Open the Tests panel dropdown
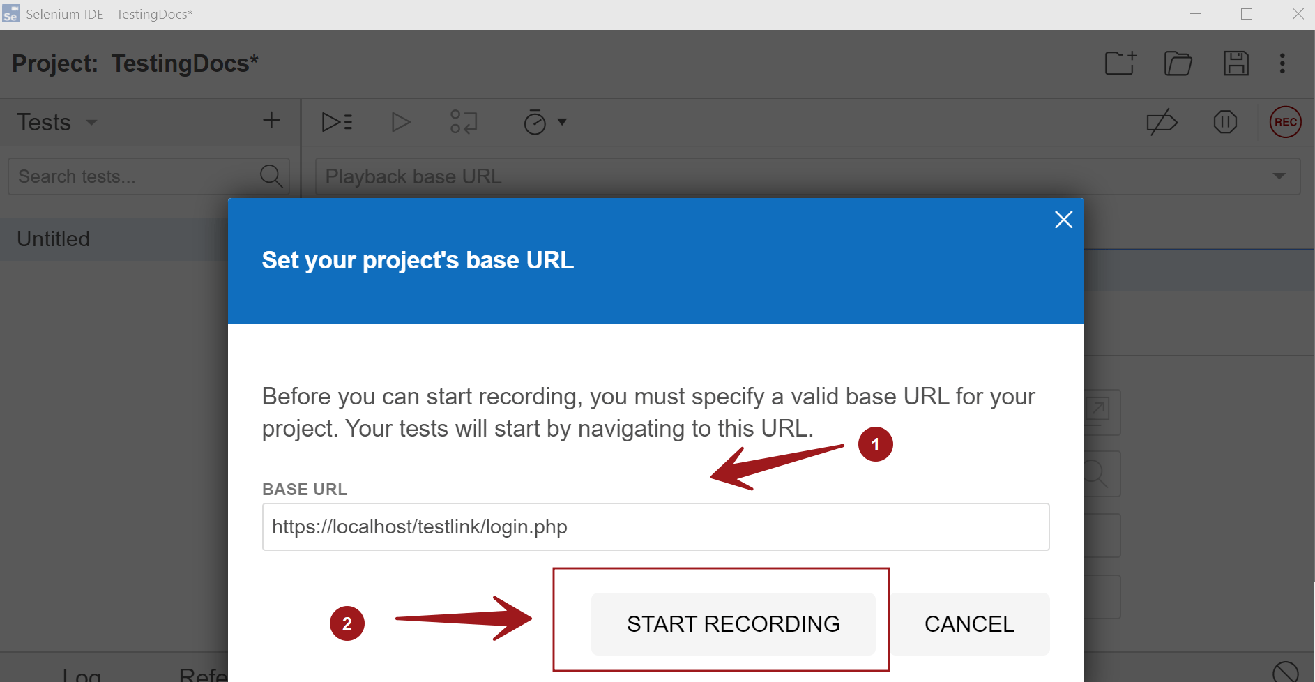The width and height of the screenshot is (1315, 682). (x=91, y=122)
